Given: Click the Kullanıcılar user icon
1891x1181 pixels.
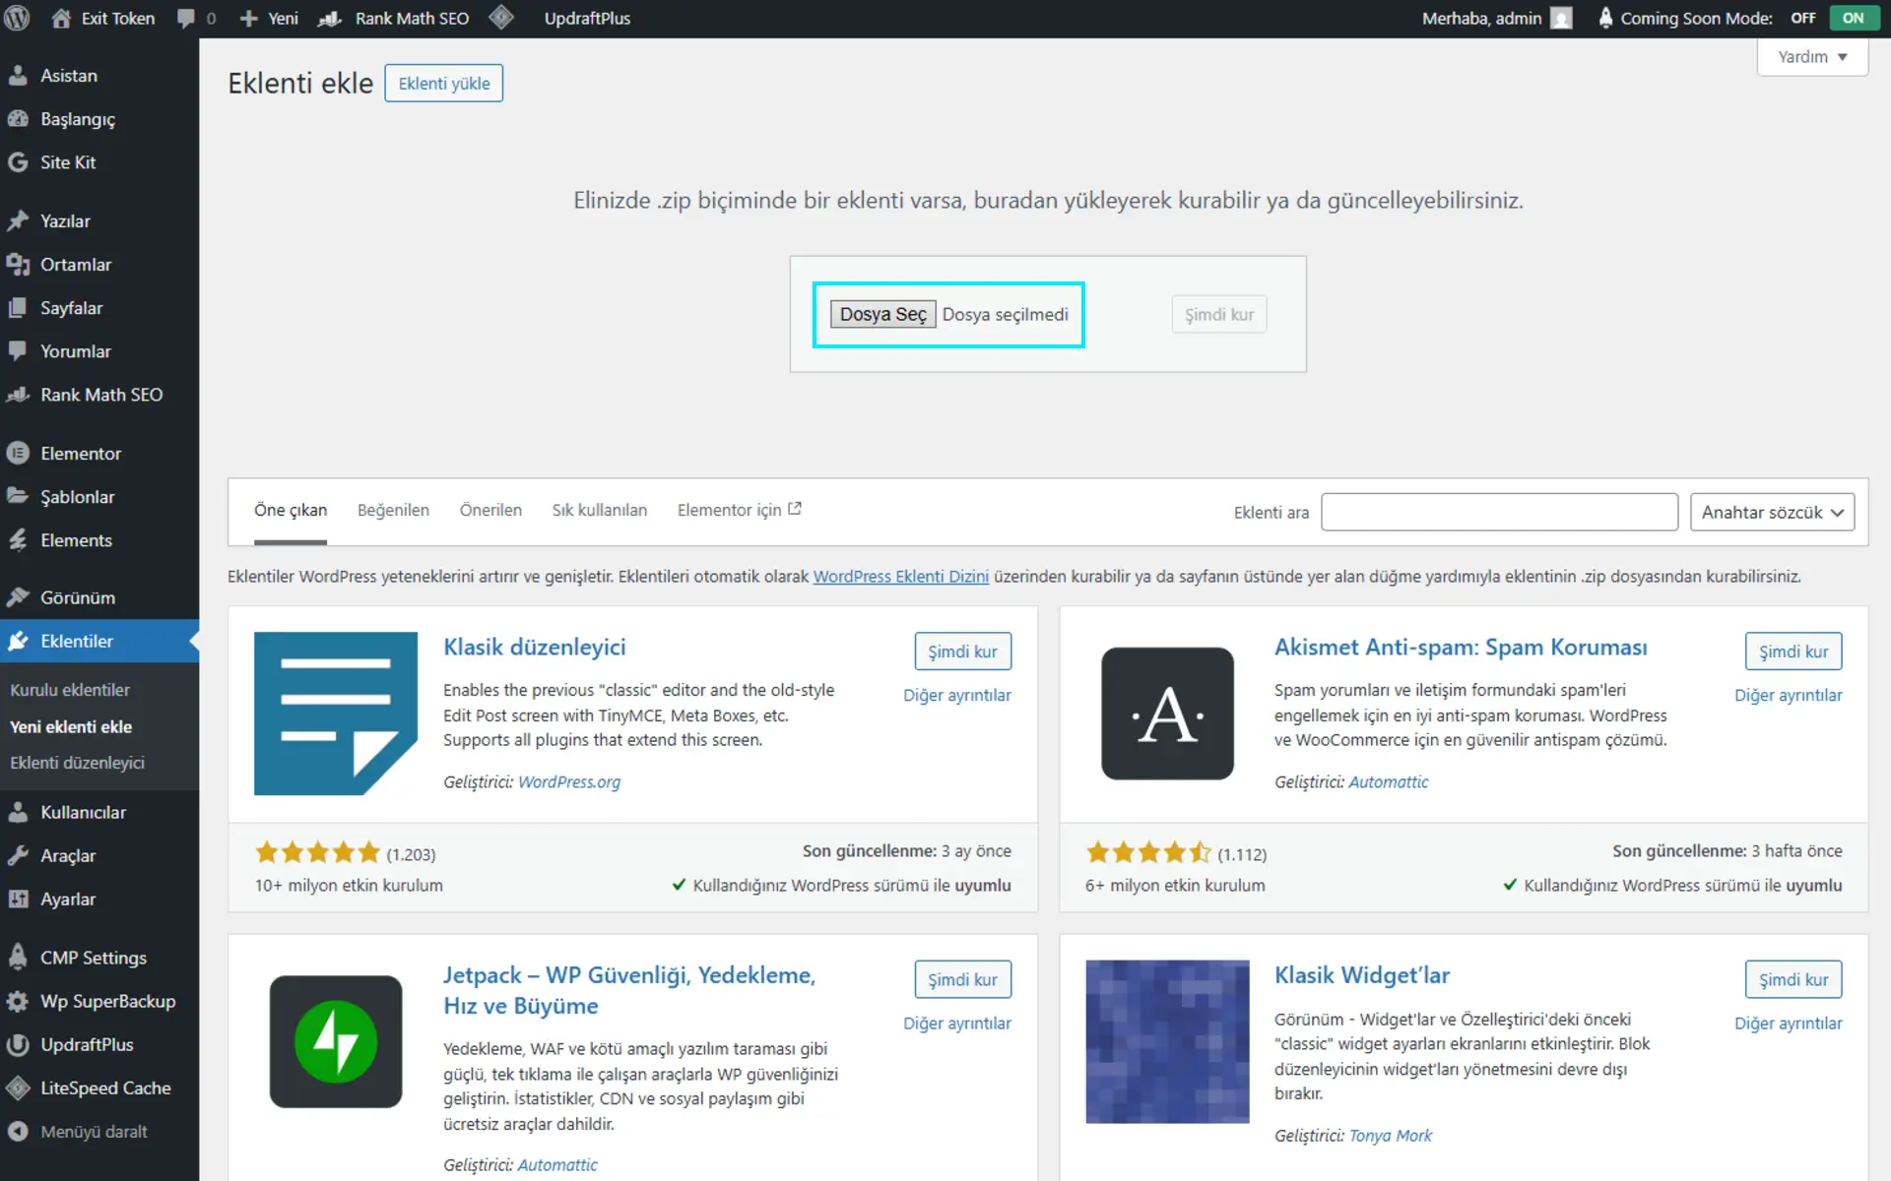Looking at the screenshot, I should click(x=18, y=812).
